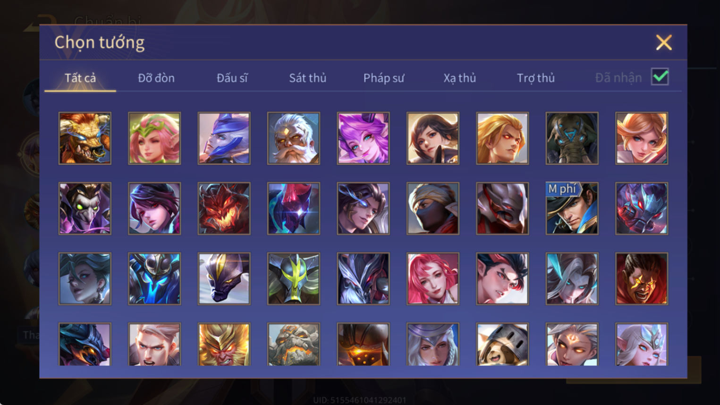Pick the masked ninja with headband
Viewport: 720px width, 405px height.
pyautogui.click(x=432, y=208)
